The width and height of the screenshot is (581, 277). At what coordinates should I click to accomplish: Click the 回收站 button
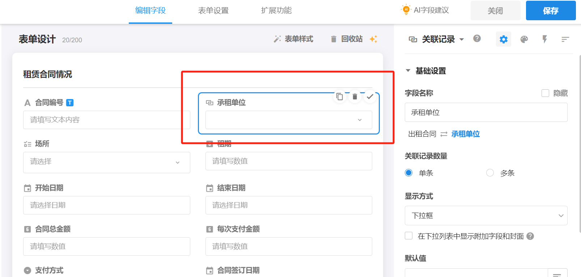[347, 39]
